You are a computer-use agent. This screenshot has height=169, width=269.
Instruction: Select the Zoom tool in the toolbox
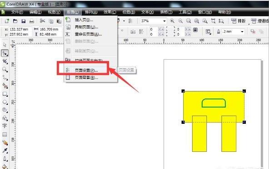5,70
